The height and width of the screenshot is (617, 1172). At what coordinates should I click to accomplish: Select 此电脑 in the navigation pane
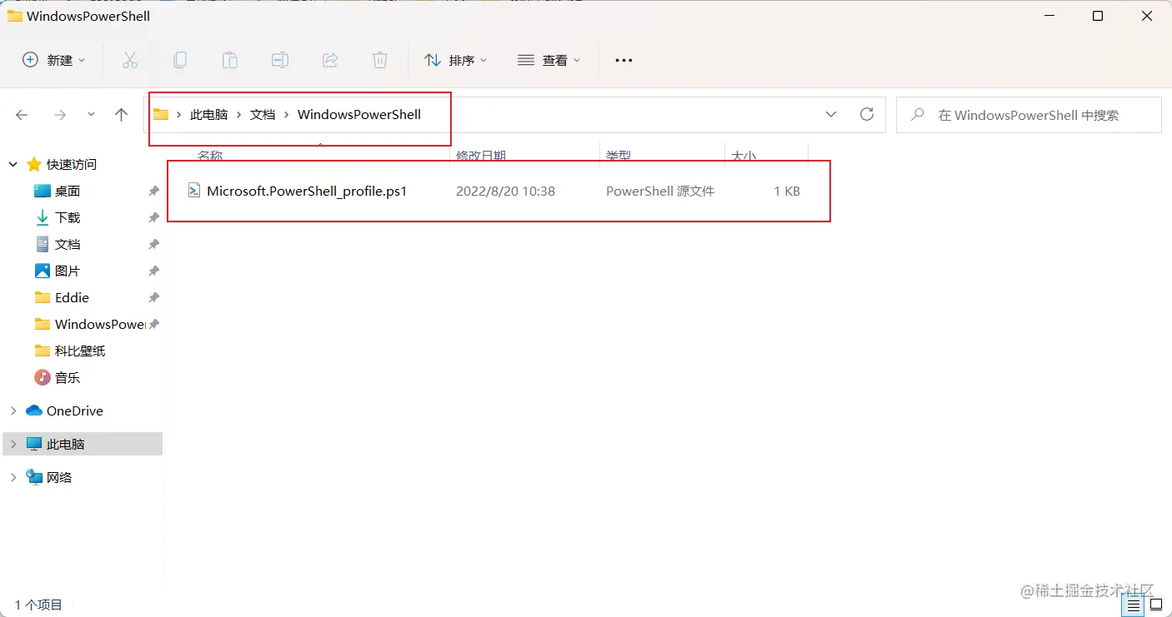(x=66, y=444)
